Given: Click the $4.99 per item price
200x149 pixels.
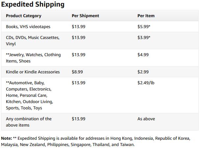Looking at the screenshot, I should coord(143,55).
